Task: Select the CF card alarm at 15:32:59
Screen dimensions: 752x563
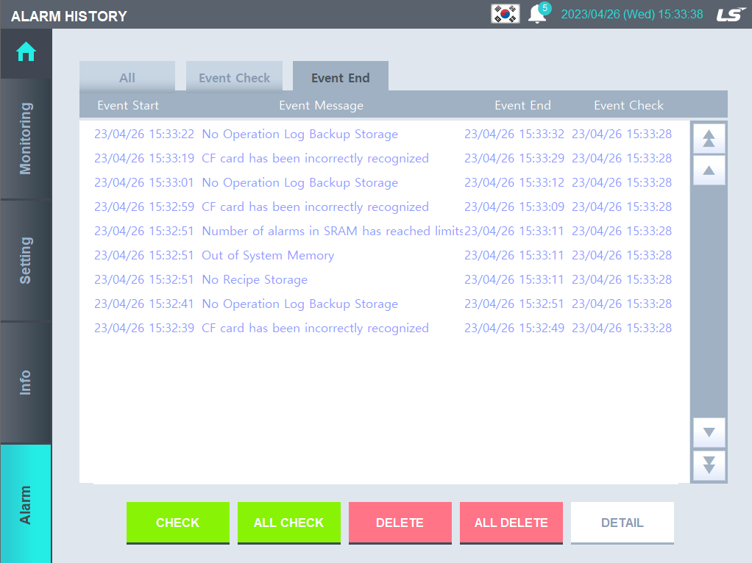Action: point(383,207)
